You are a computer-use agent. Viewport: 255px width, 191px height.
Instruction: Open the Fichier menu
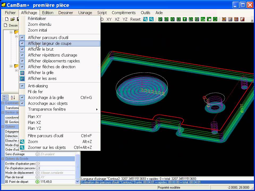[x=10, y=12]
